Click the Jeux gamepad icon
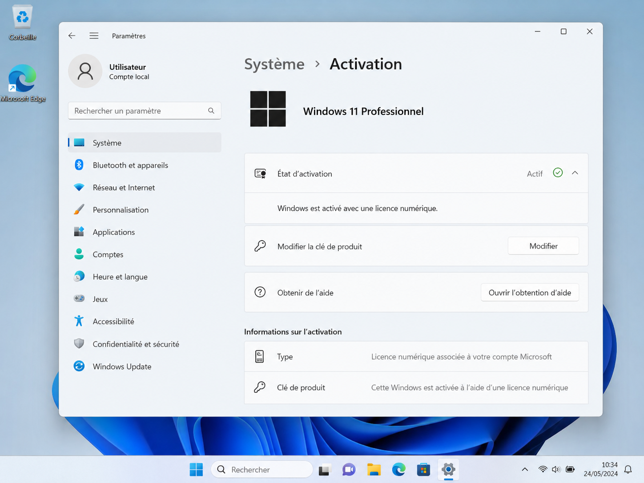The height and width of the screenshot is (483, 644). pyautogui.click(x=79, y=299)
